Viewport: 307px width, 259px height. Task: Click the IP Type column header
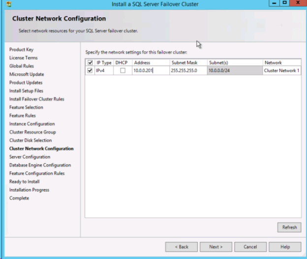pos(104,62)
